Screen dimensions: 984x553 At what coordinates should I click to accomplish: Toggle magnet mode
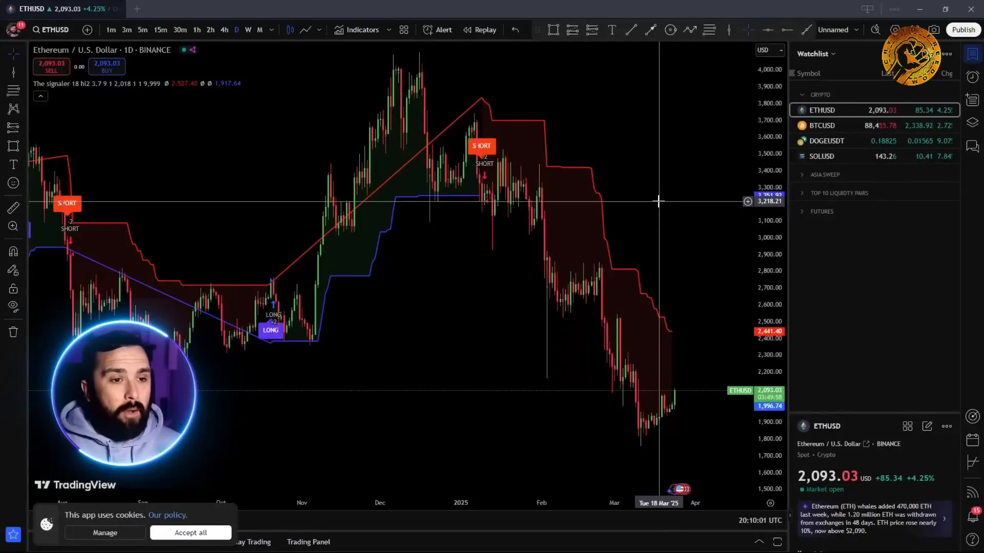click(x=13, y=251)
